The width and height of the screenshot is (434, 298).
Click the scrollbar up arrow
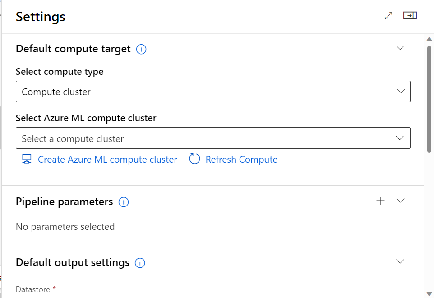429,39
